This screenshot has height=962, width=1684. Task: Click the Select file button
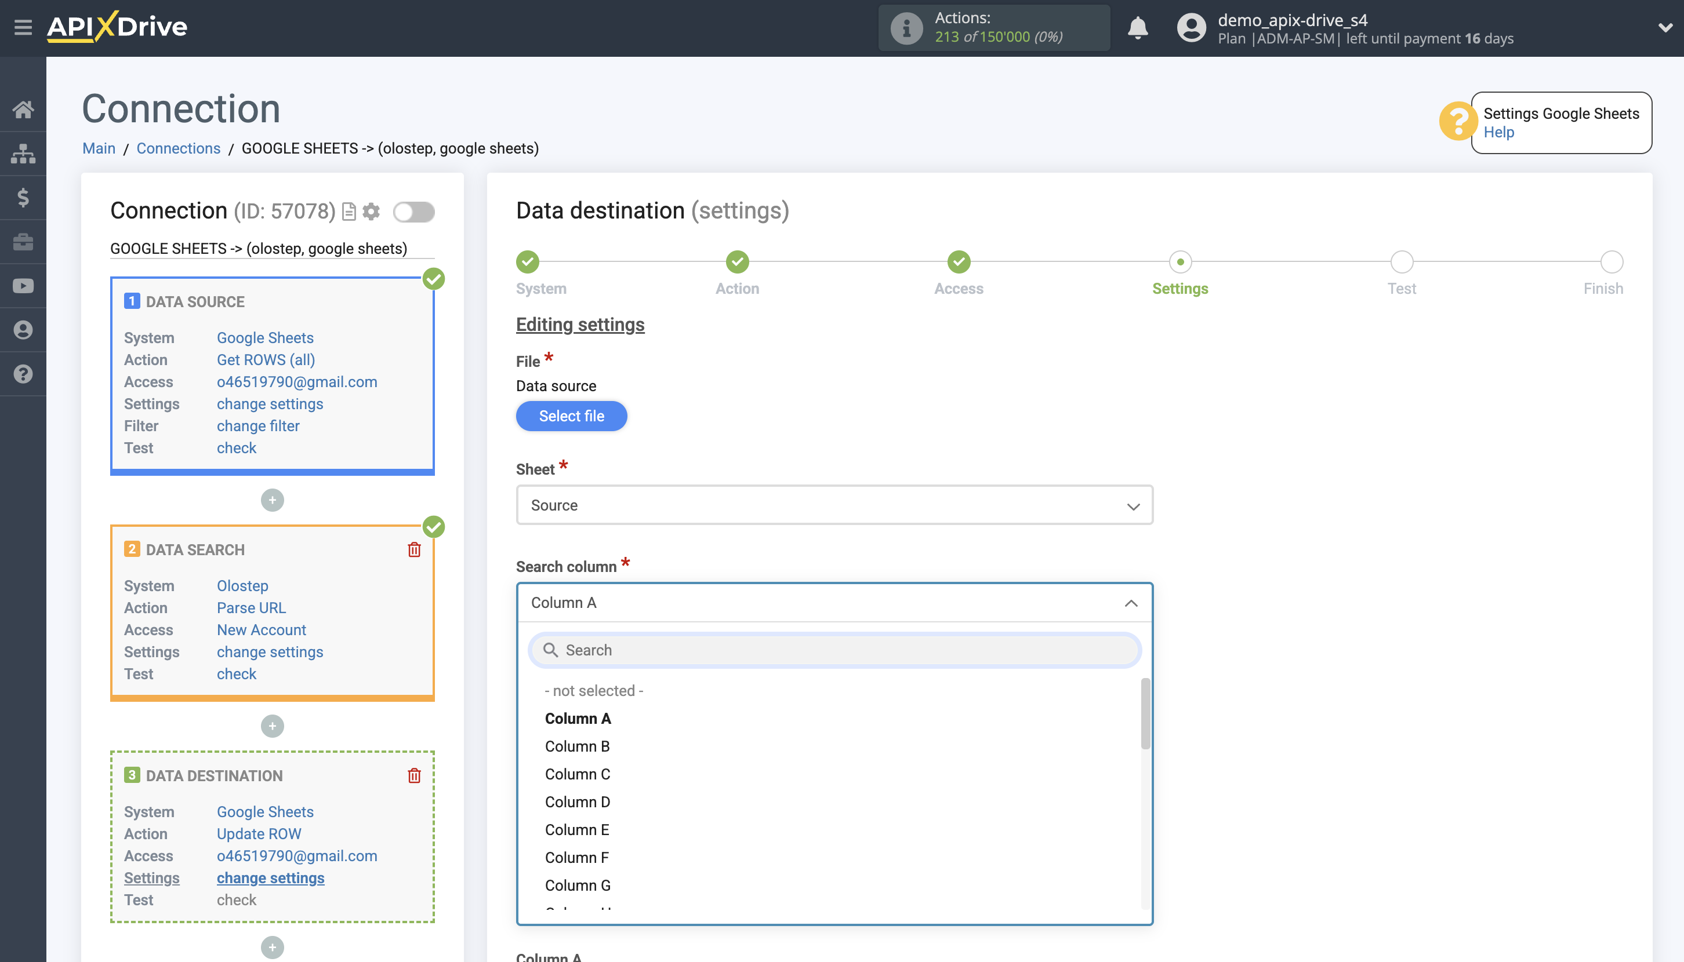pos(571,416)
